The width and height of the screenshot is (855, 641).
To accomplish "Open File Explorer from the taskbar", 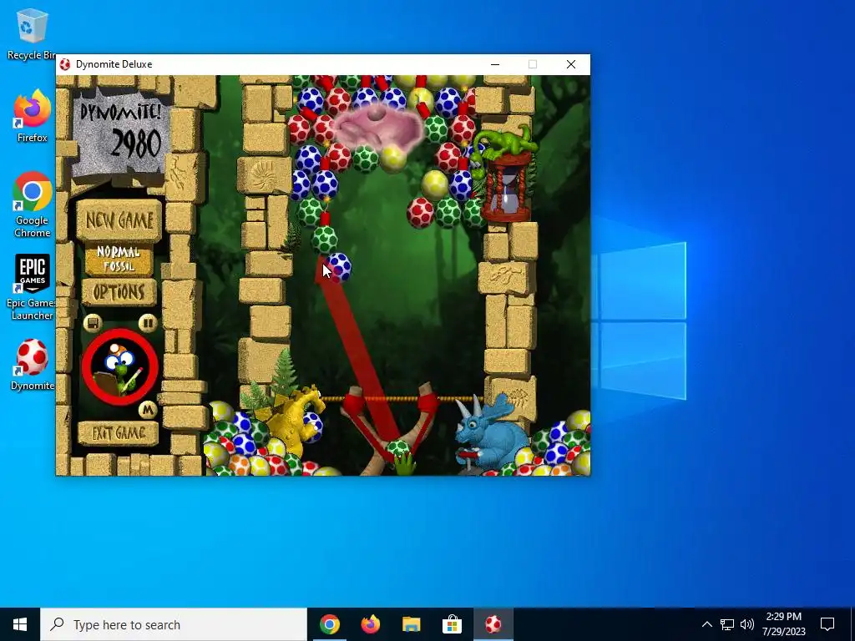I will pyautogui.click(x=412, y=624).
